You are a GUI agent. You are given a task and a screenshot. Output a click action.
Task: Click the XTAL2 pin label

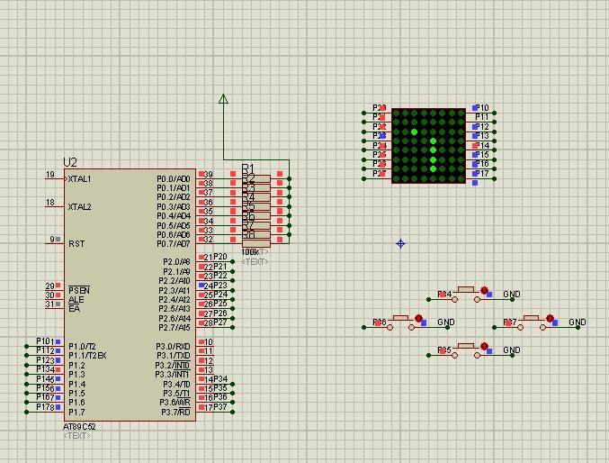click(80, 207)
